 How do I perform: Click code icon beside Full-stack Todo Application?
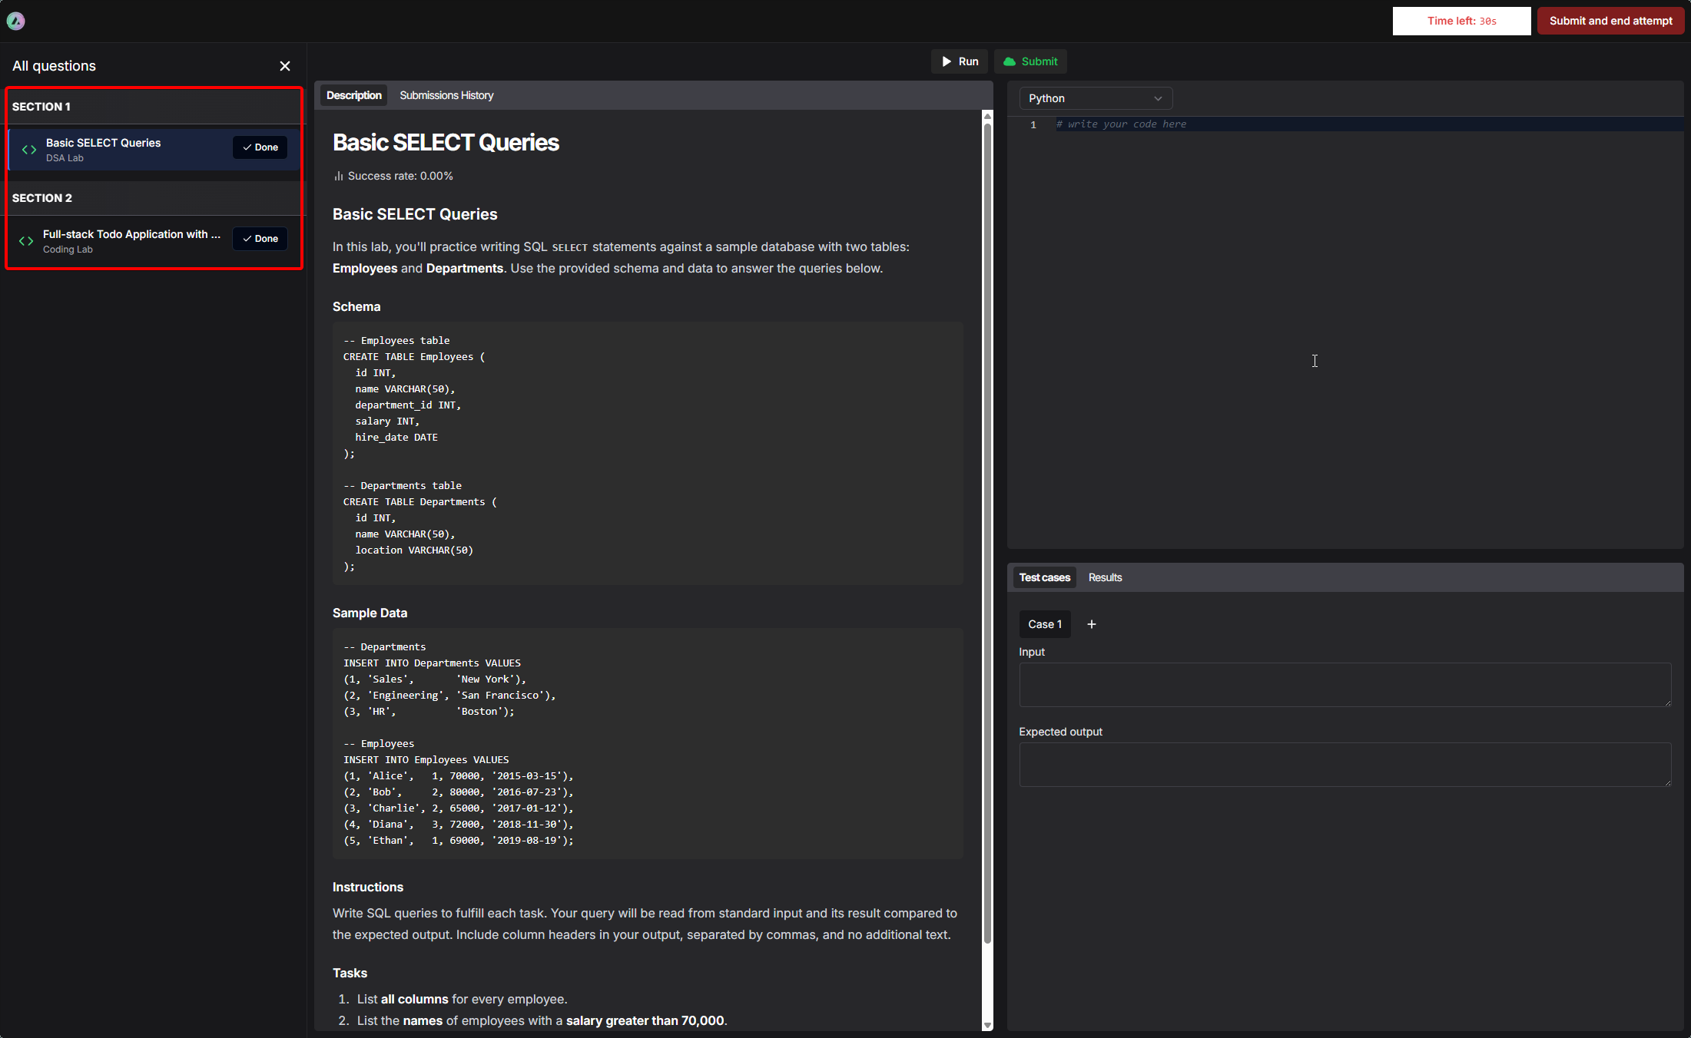[26, 241]
